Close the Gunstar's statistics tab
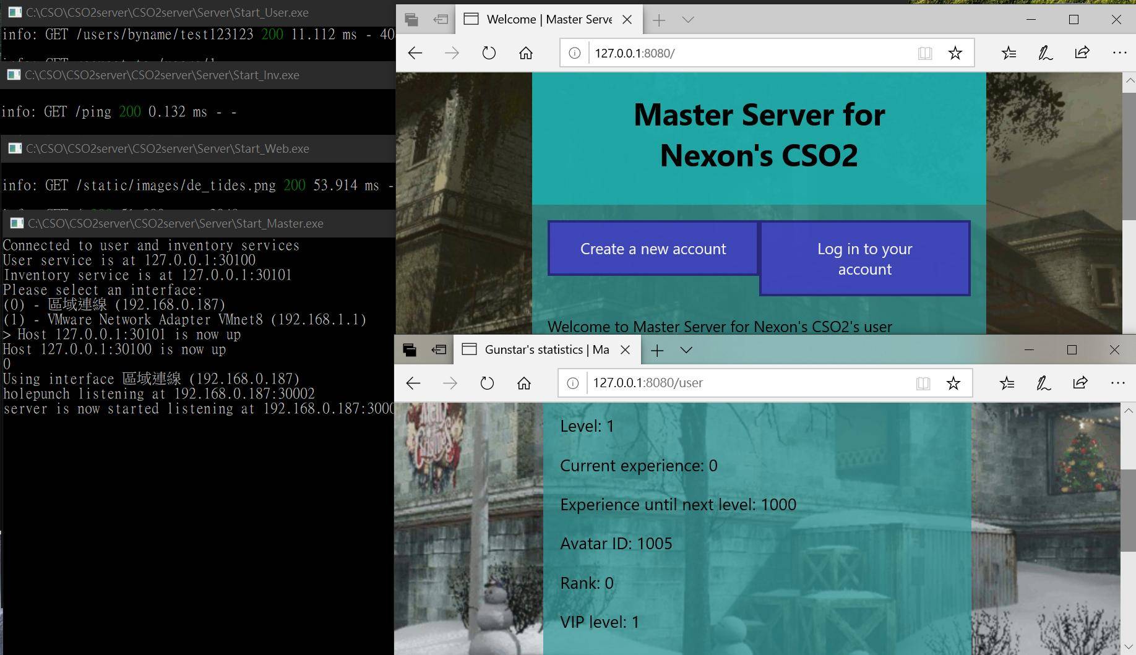This screenshot has height=655, width=1136. tap(625, 350)
